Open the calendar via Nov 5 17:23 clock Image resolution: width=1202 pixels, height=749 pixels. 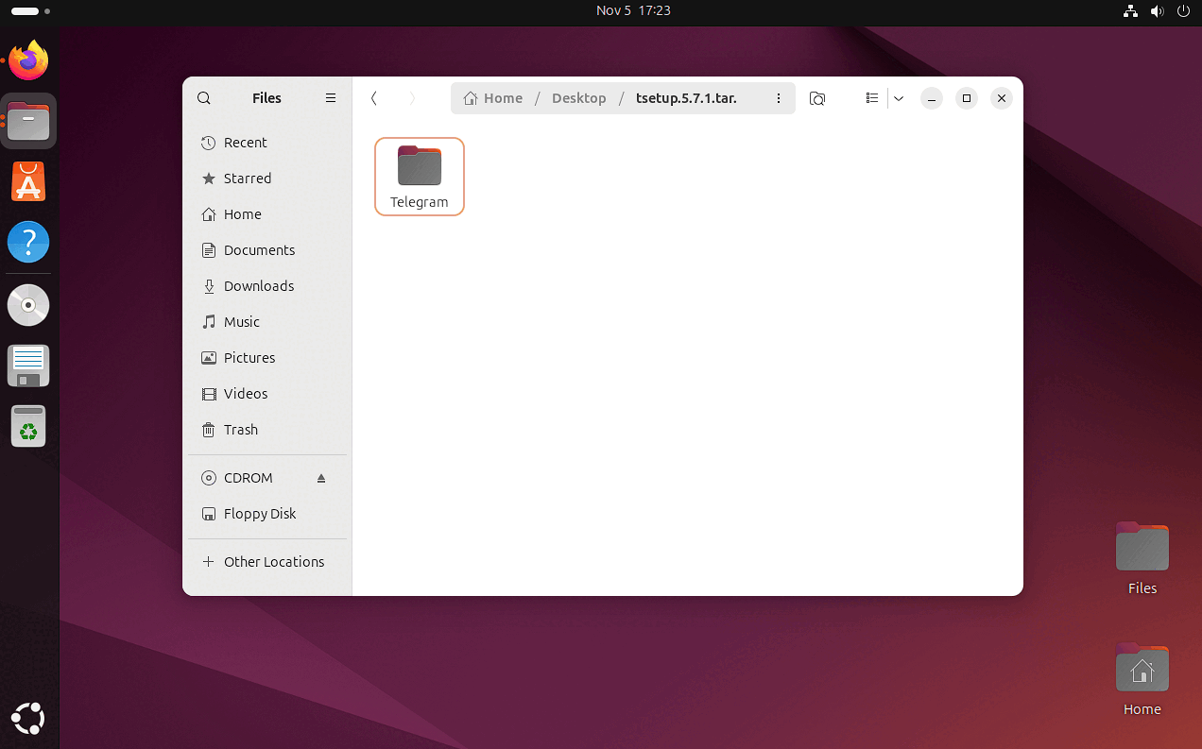pos(633,11)
